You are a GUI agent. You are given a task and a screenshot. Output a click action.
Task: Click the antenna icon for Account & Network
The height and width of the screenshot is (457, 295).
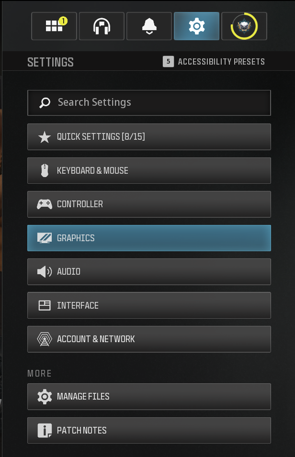(x=45, y=339)
